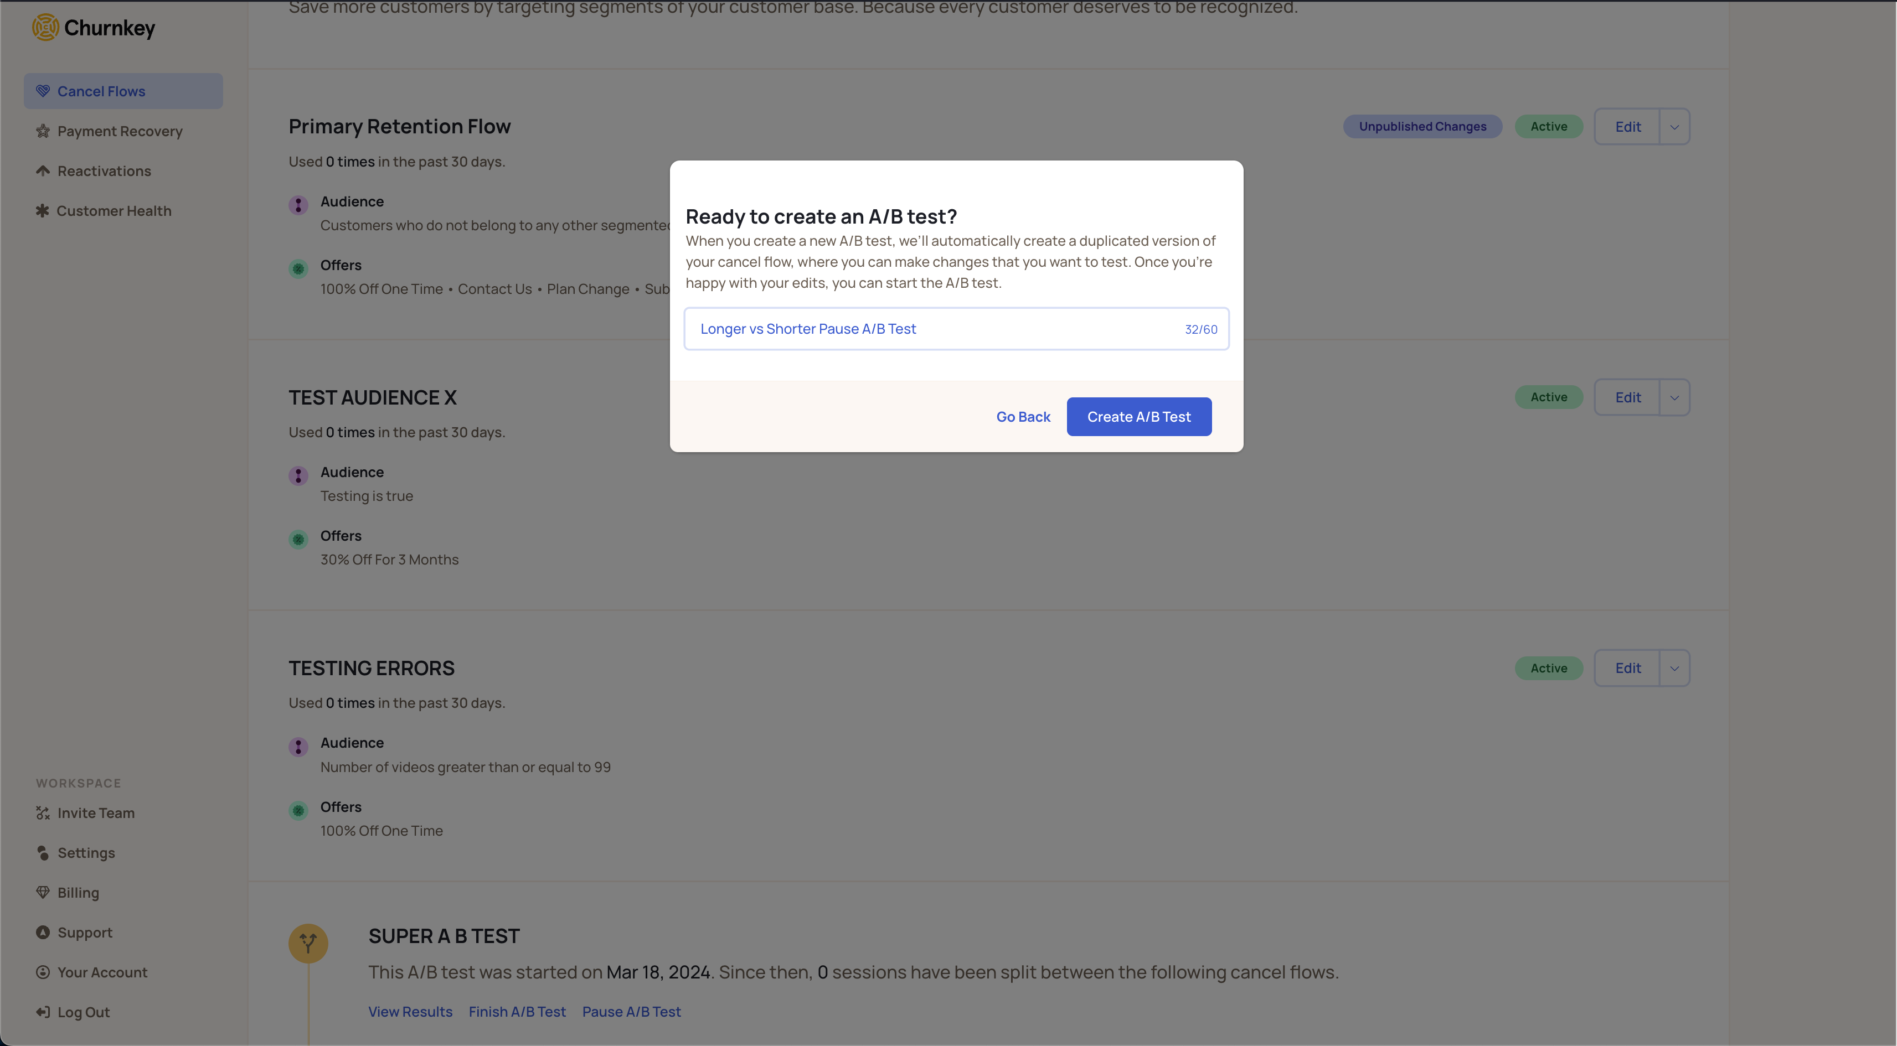Click the Create A/B Test button
Image resolution: width=1897 pixels, height=1046 pixels.
pos(1138,417)
